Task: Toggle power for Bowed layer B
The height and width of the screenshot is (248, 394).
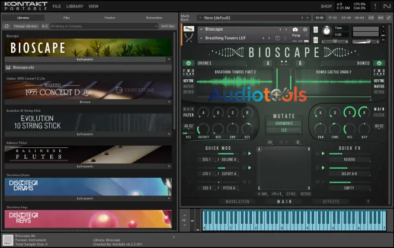Action: [379, 63]
